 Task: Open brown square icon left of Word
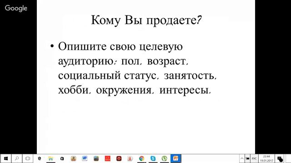[x=73, y=158]
